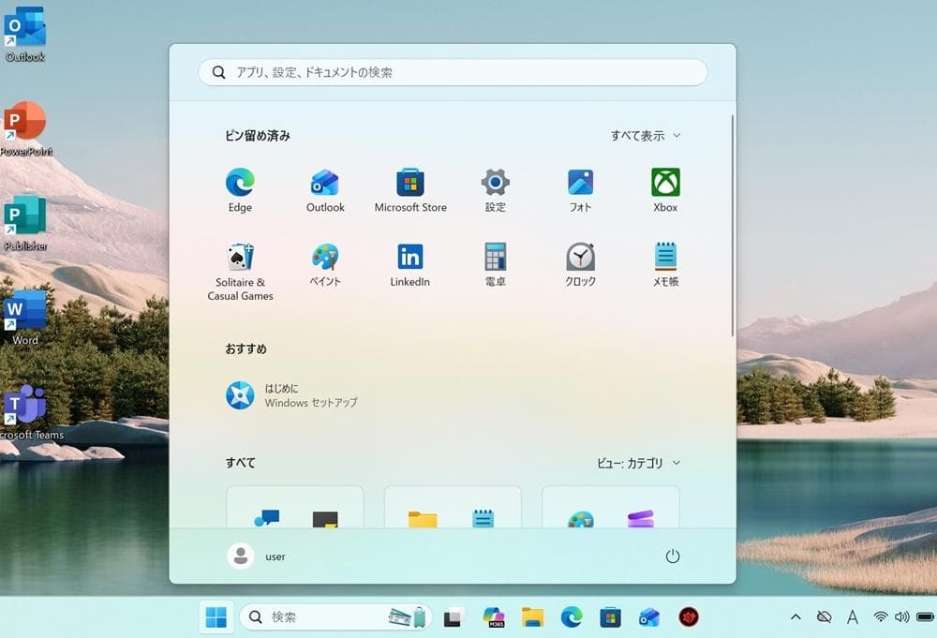Open the user account menu
The height and width of the screenshot is (638, 937).
tap(260, 556)
